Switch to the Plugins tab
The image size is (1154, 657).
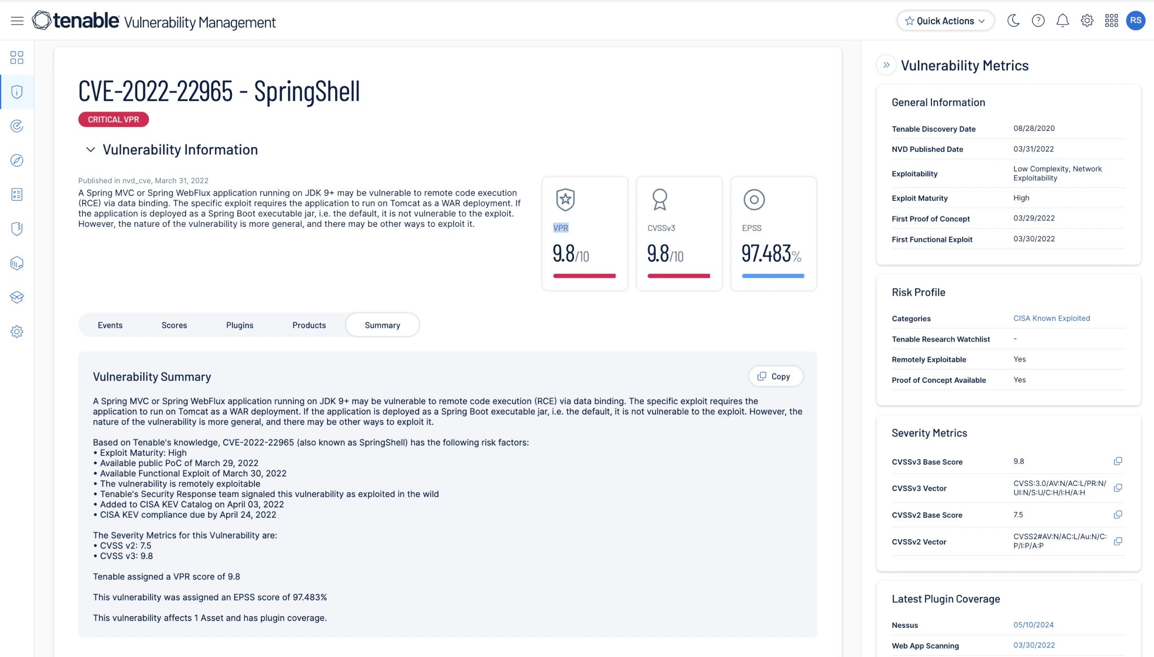(240, 325)
